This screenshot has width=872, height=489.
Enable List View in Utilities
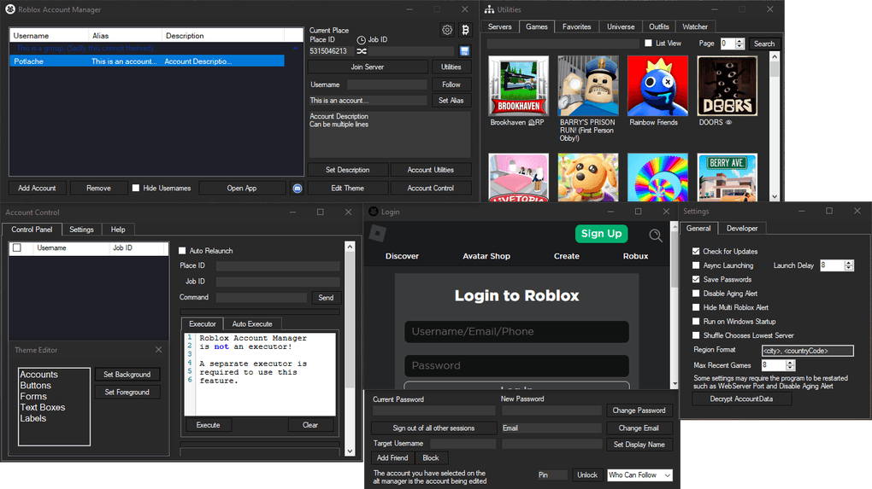click(648, 43)
